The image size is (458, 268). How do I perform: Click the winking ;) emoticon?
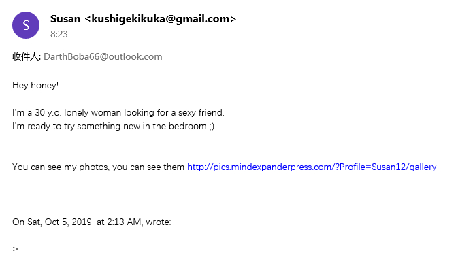pyautogui.click(x=212, y=127)
